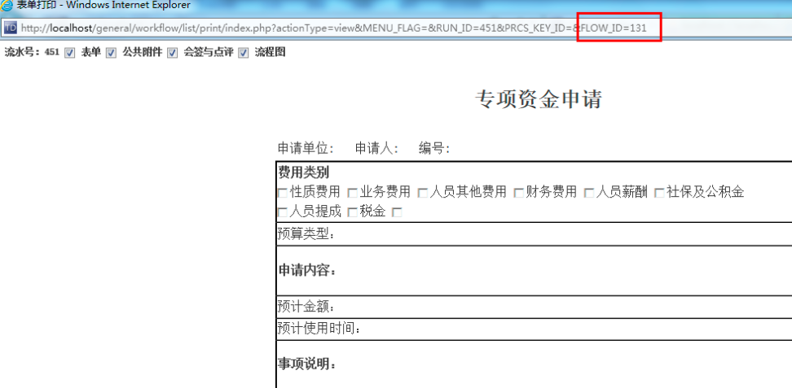The width and height of the screenshot is (792, 388).
Task: Check the 人员提成 checkbox
Action: pos(283,212)
